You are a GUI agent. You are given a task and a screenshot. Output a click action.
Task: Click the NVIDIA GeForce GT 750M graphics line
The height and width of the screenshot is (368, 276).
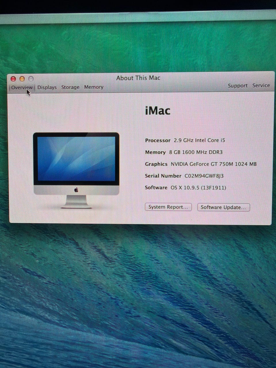click(x=201, y=164)
